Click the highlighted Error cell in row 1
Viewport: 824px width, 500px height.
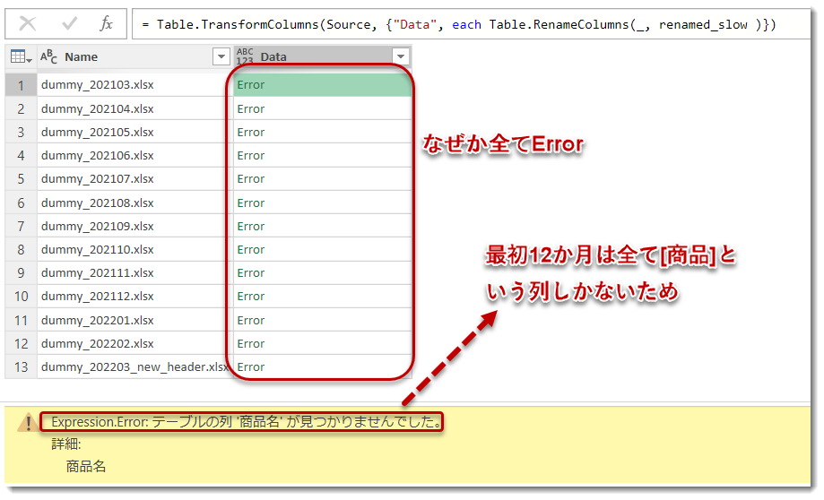coord(322,84)
